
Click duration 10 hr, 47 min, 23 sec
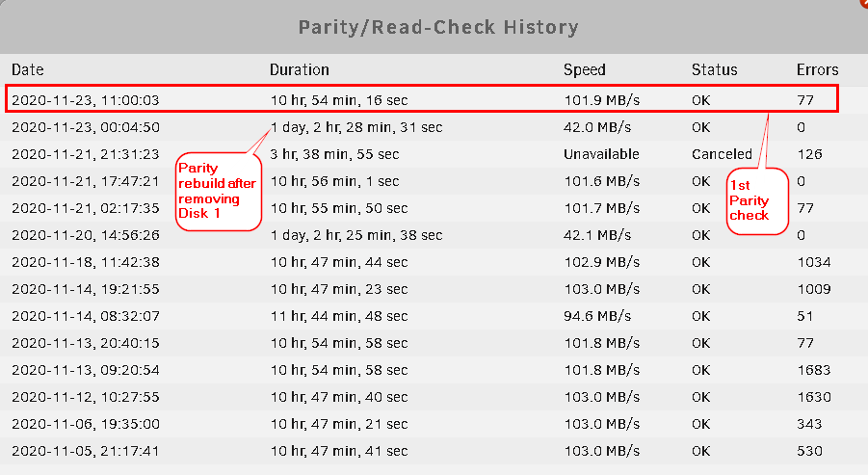click(339, 290)
